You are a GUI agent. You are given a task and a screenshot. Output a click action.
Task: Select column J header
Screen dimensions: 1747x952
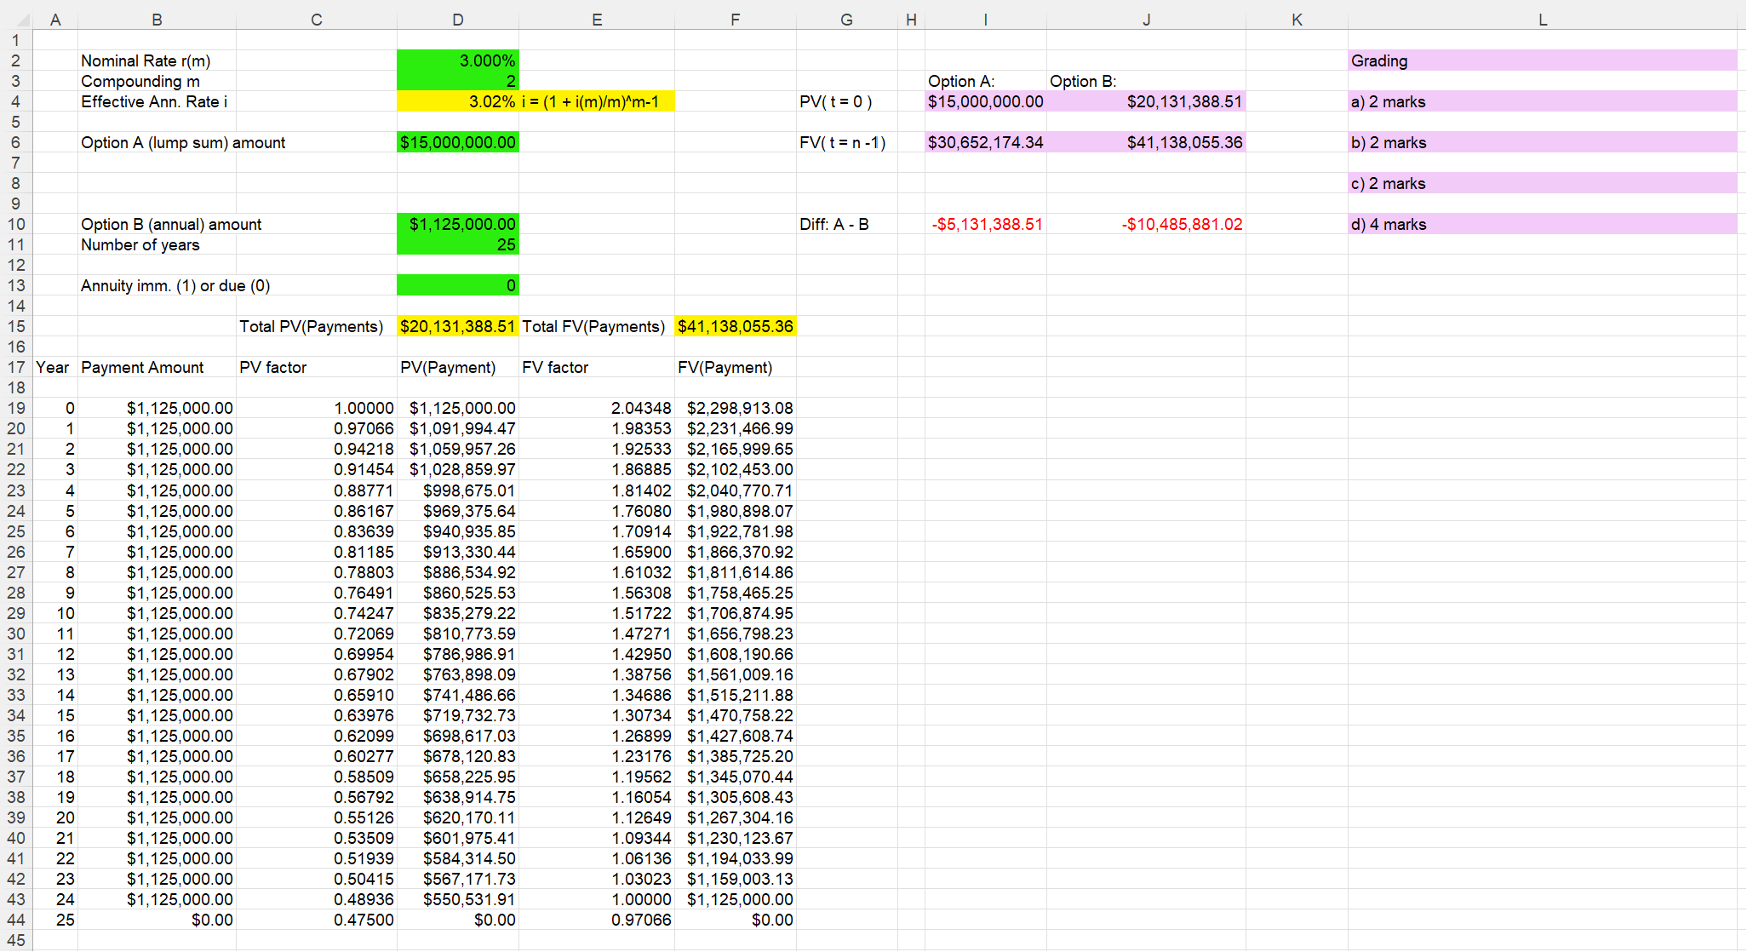tap(1146, 20)
